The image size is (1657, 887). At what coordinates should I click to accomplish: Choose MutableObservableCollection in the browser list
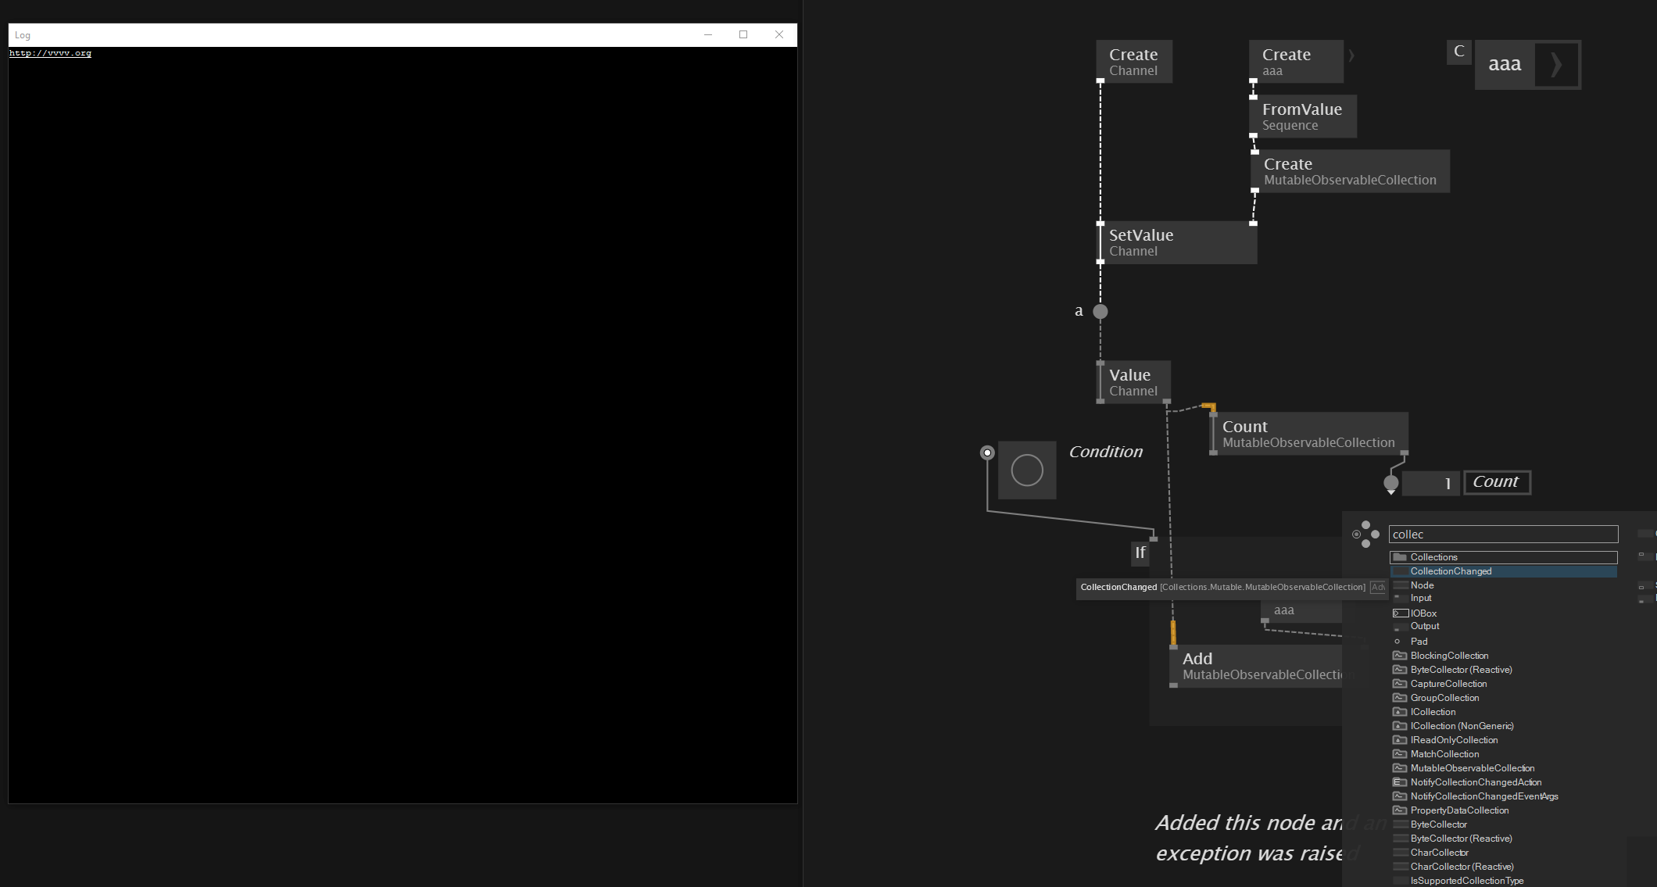pos(1472,768)
